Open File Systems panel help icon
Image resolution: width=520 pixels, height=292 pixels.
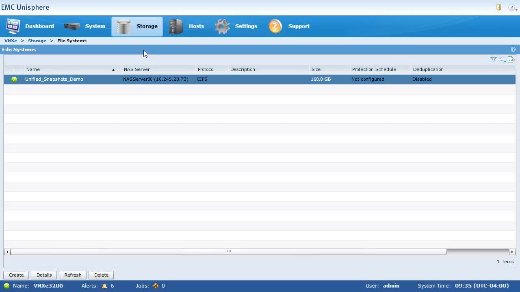point(513,49)
